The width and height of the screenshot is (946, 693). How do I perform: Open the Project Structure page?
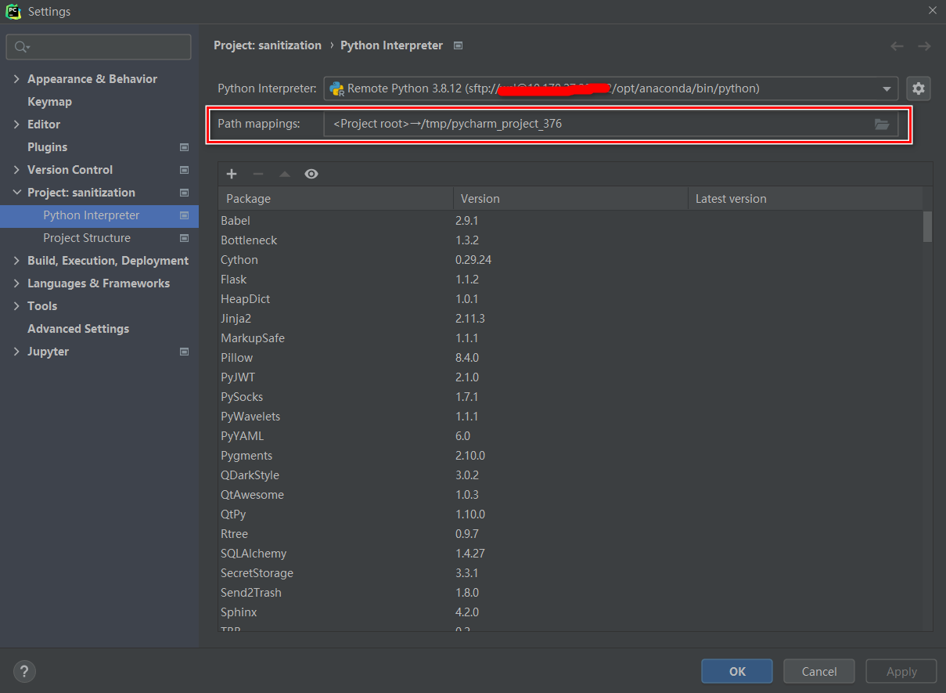87,238
